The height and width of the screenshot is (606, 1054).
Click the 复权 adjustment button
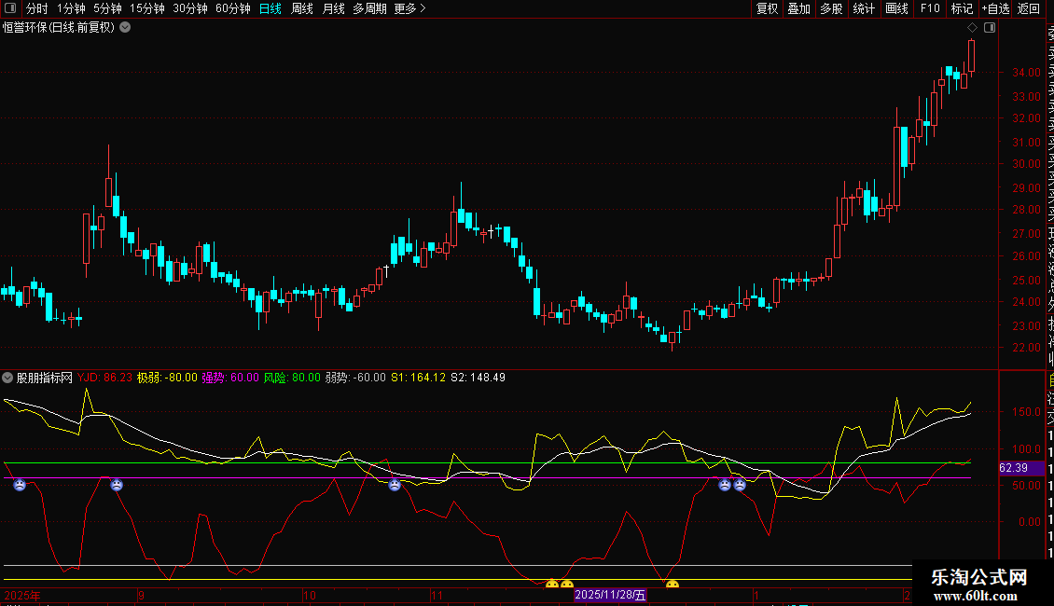click(767, 8)
